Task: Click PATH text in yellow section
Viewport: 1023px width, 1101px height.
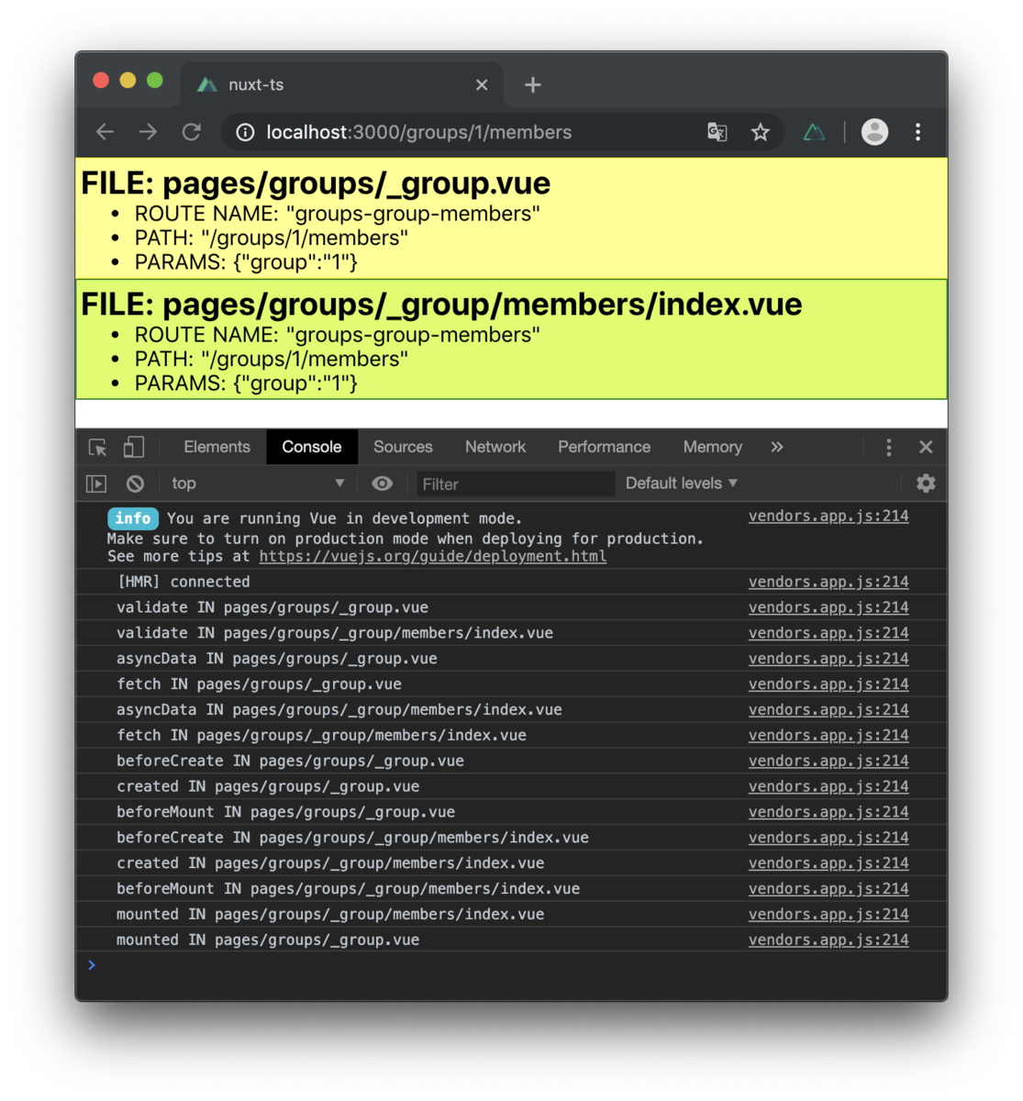Action: tap(271, 238)
